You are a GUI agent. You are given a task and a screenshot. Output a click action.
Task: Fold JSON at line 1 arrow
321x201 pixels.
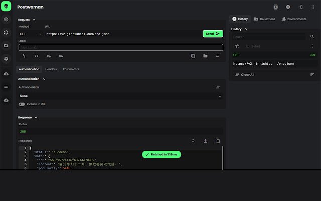pos(28,148)
